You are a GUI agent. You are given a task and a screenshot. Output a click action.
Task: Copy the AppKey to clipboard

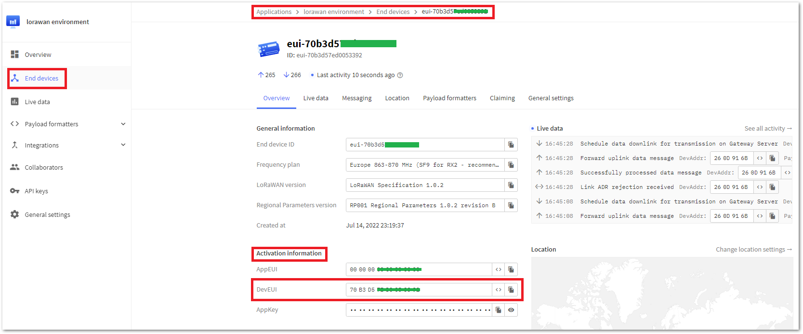[x=499, y=310]
